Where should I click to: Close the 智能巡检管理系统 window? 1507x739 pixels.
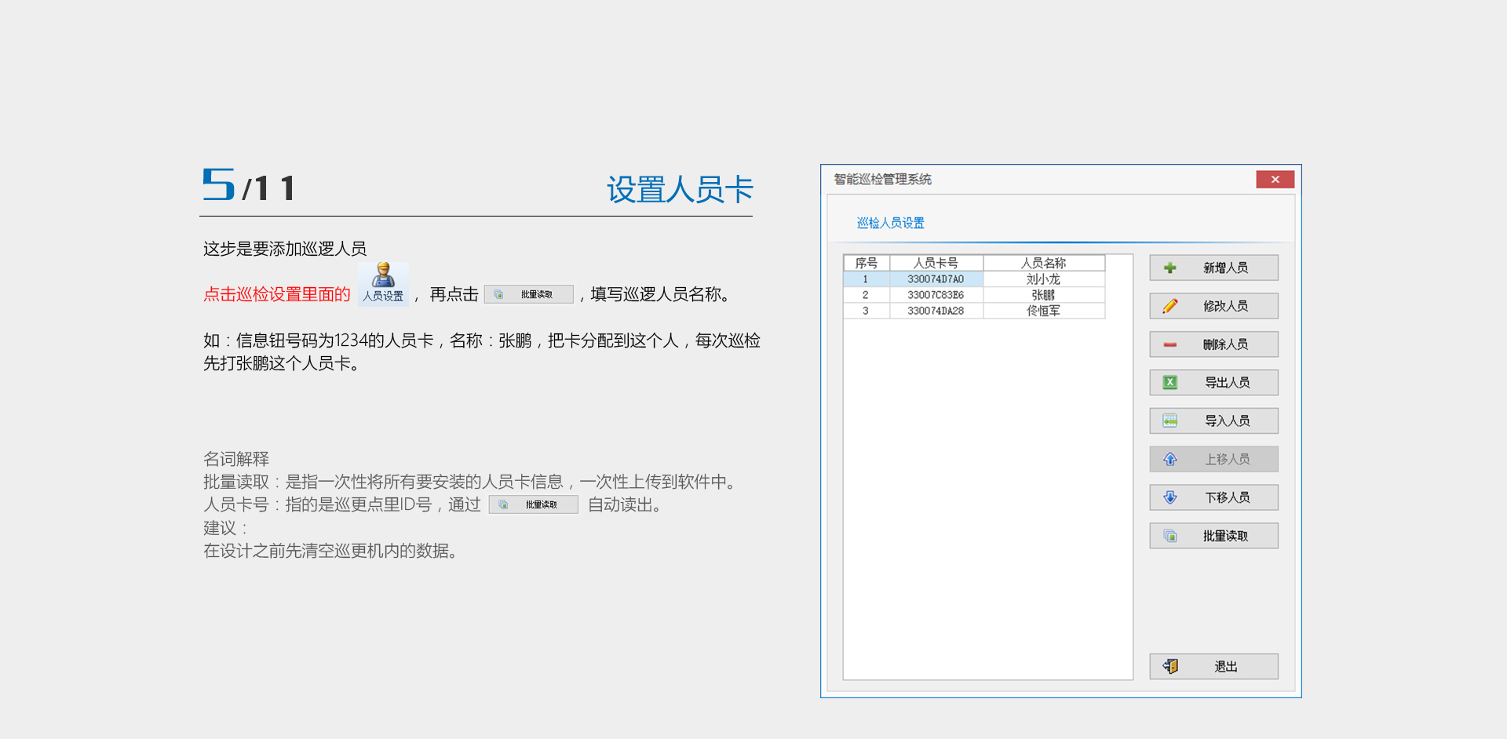[1275, 180]
